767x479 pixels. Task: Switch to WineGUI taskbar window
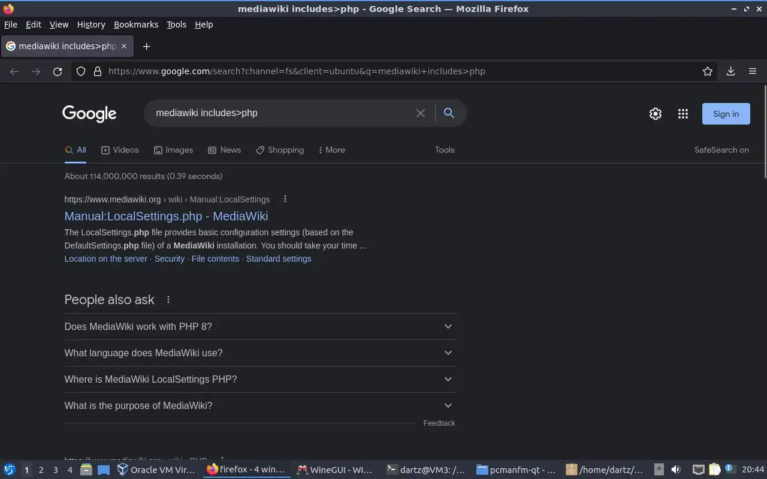point(335,470)
